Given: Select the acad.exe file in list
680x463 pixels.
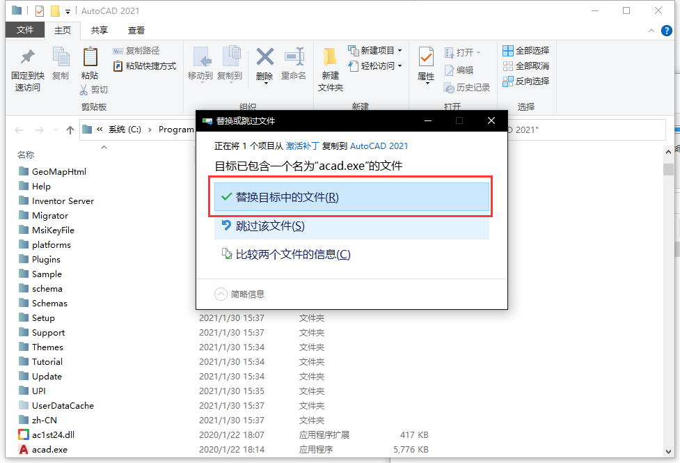Looking at the screenshot, I should (49, 450).
